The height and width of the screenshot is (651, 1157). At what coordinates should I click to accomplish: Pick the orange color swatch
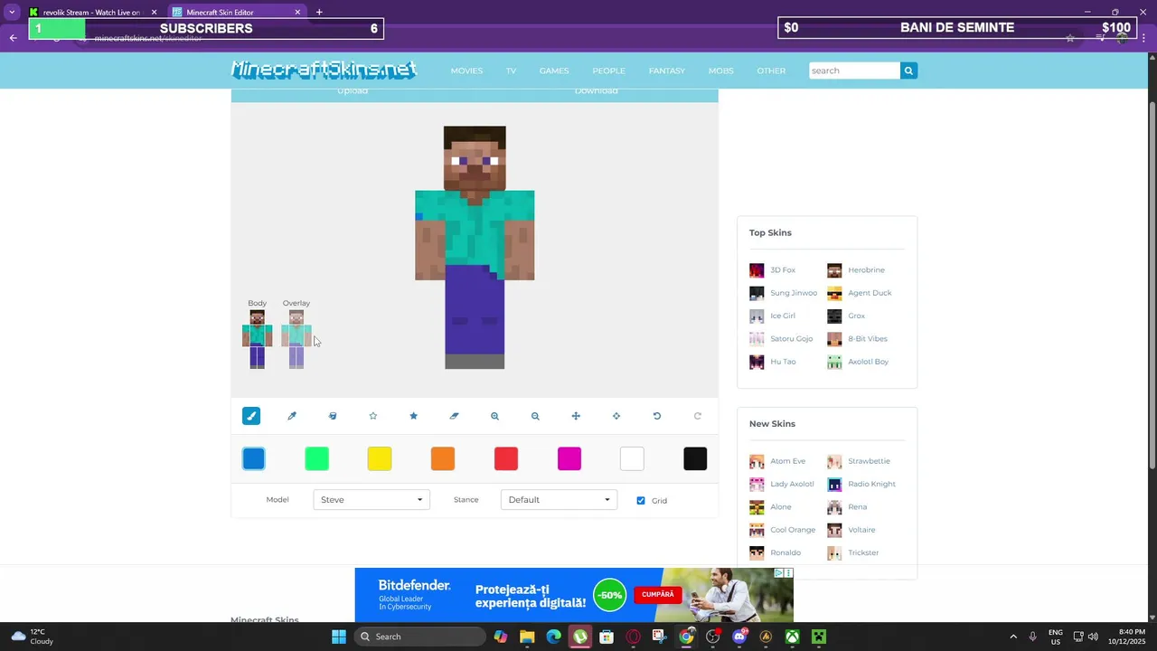tap(443, 458)
